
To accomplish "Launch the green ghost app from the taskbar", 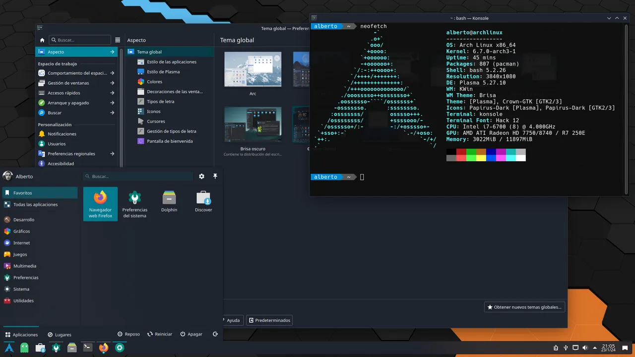I will tap(25, 348).
